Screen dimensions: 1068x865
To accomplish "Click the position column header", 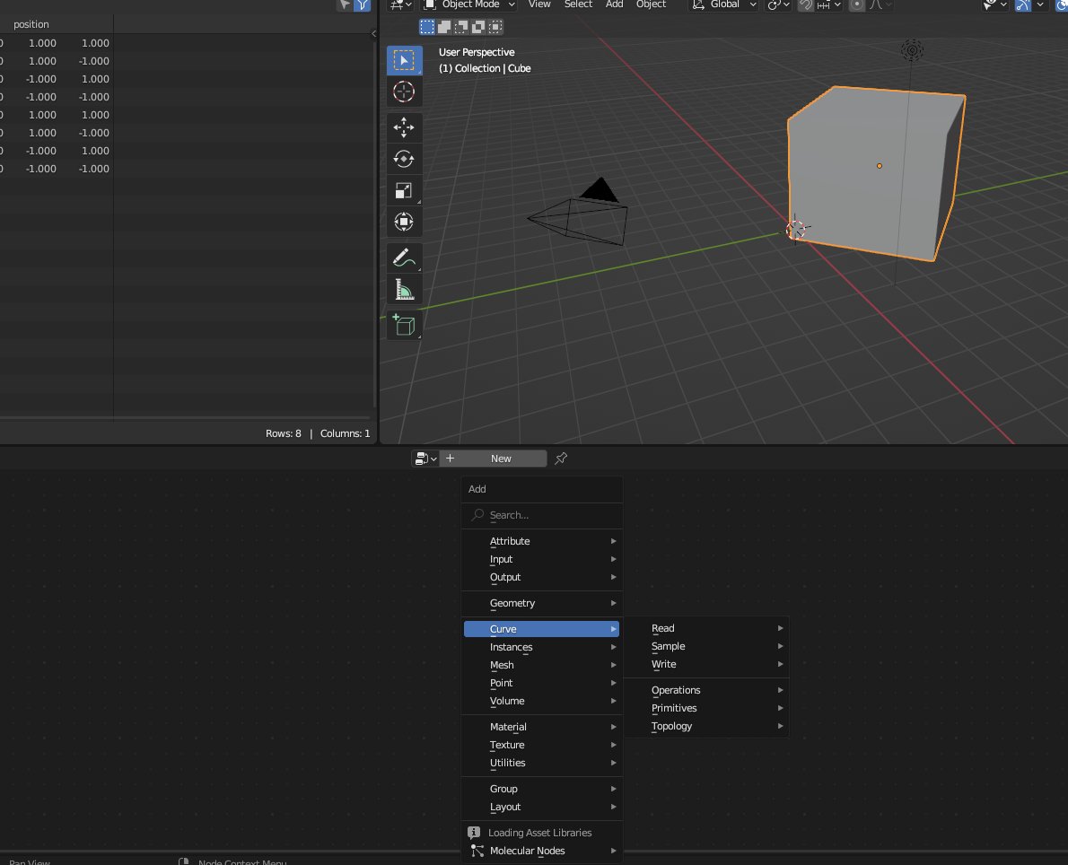I will 31,24.
